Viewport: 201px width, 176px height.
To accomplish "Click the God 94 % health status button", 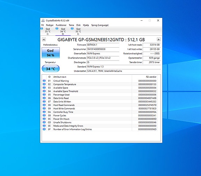I will [51, 53].
